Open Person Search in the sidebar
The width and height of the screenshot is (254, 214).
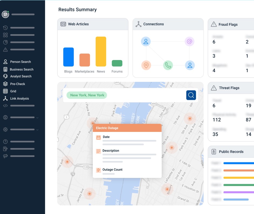tap(20, 62)
